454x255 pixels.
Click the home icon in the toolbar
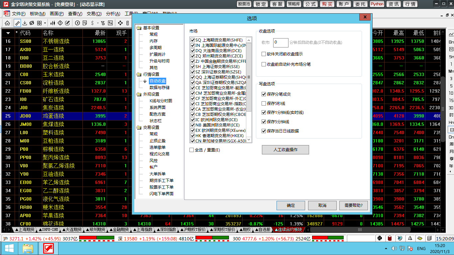coord(7,23)
